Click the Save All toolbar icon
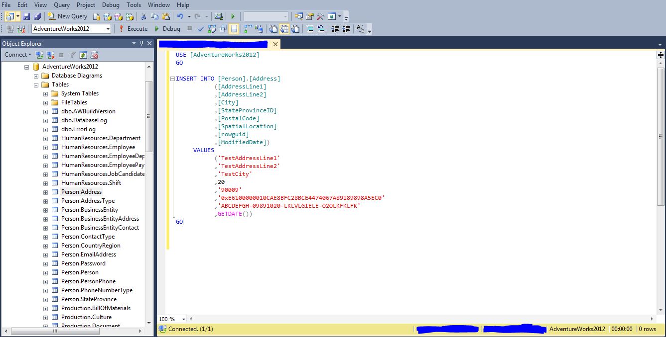 37,16
